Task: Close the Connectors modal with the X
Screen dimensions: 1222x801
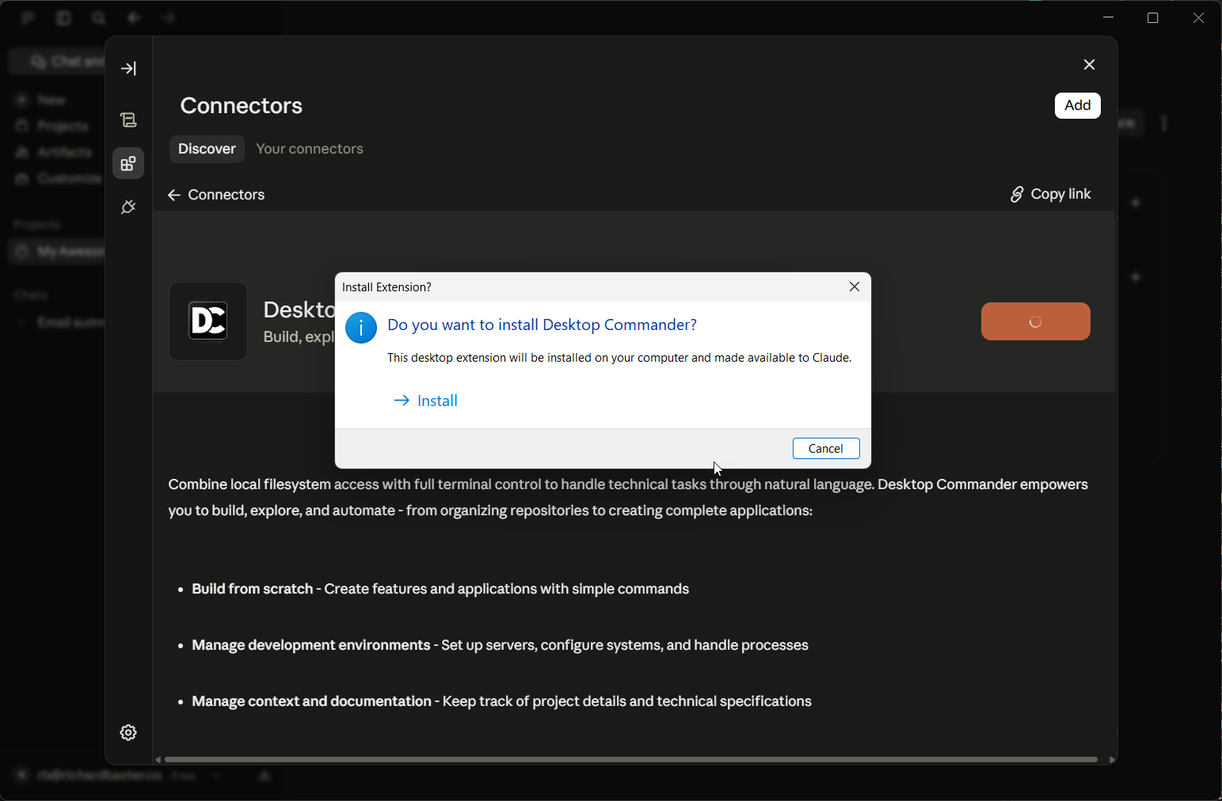Action: point(1090,65)
